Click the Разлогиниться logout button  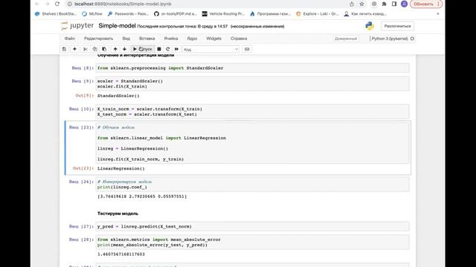point(397,26)
